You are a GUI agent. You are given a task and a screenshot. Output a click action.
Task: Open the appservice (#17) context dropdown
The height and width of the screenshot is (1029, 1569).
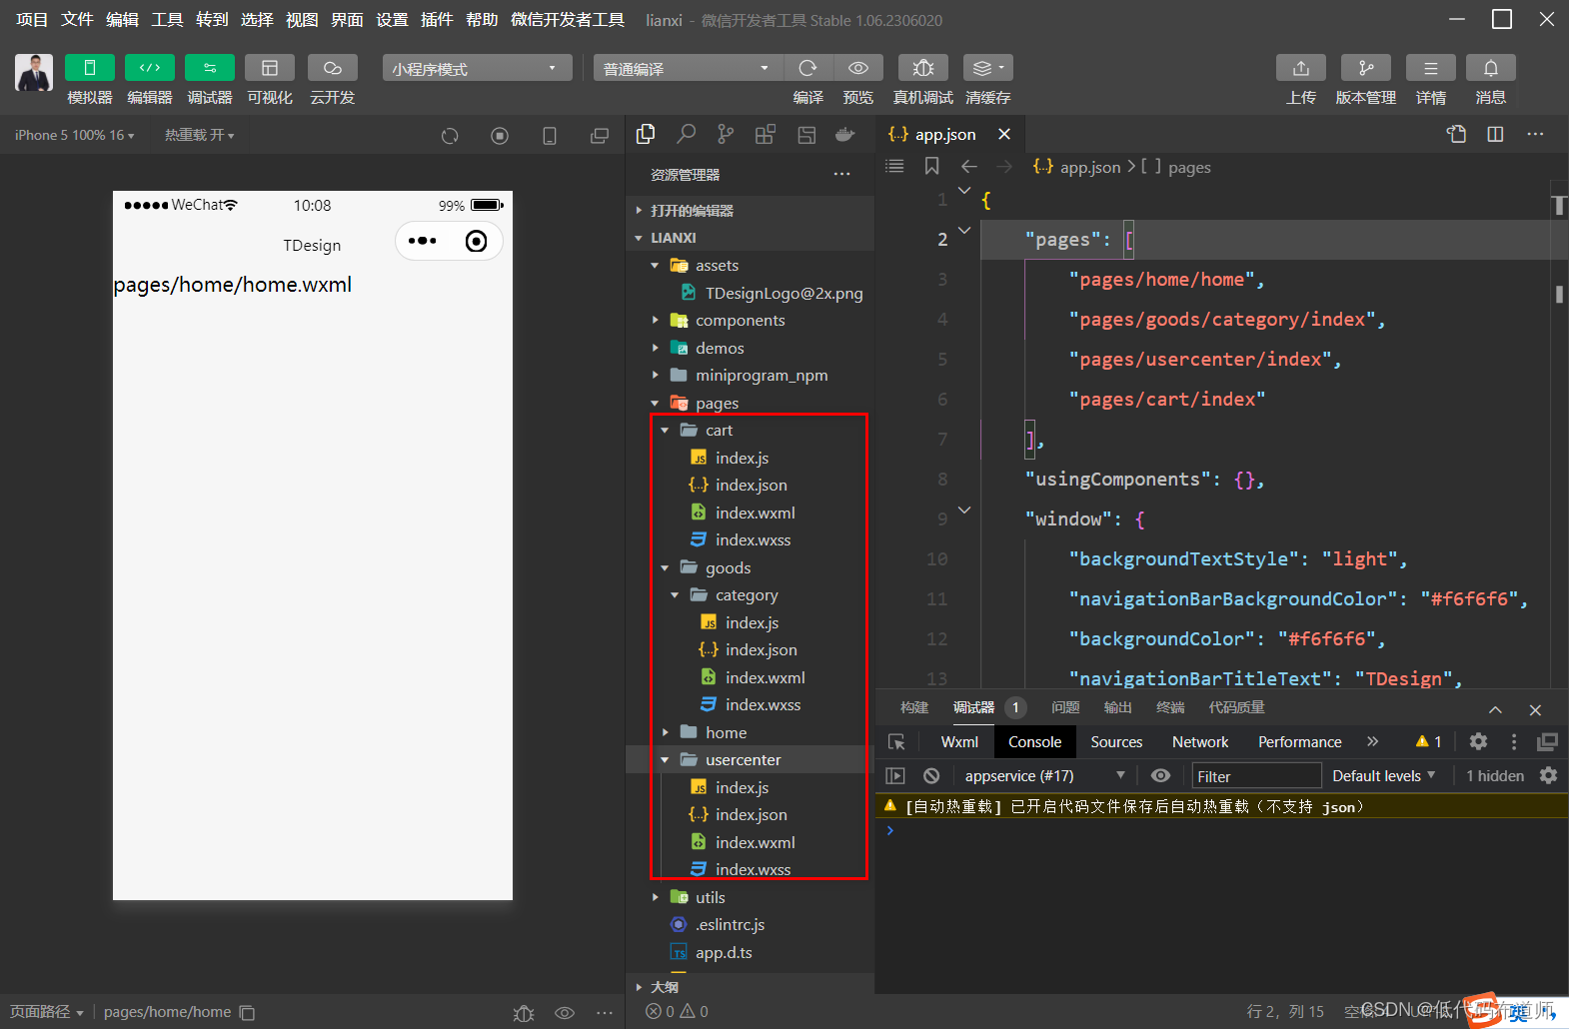pyautogui.click(x=1043, y=775)
